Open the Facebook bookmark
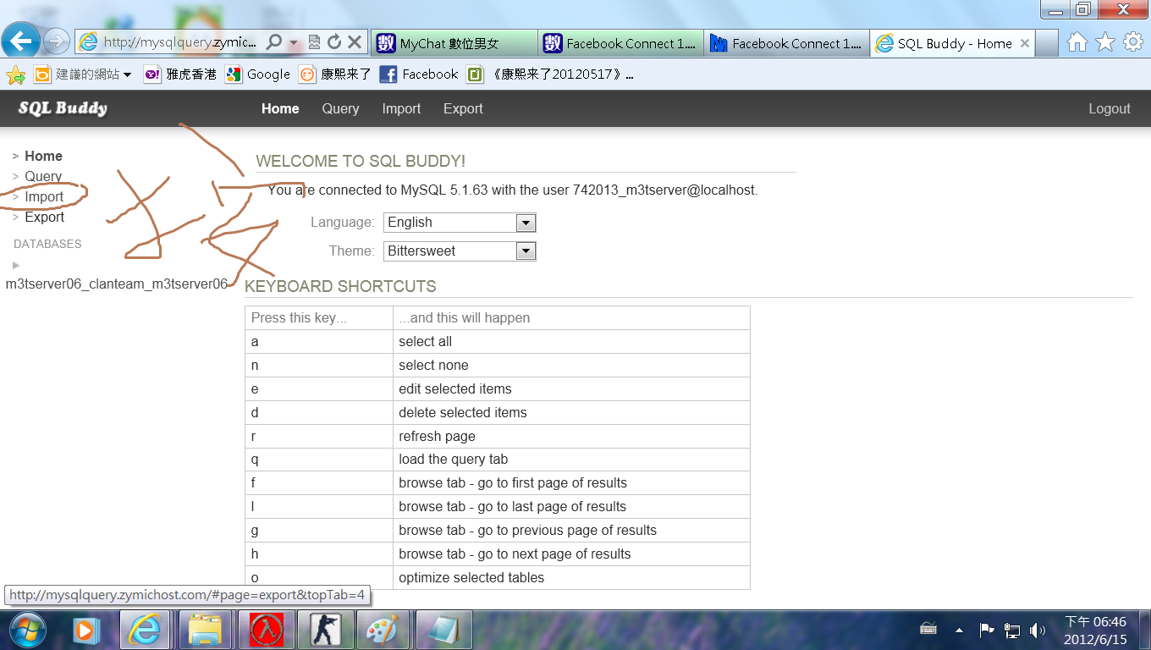 (419, 74)
